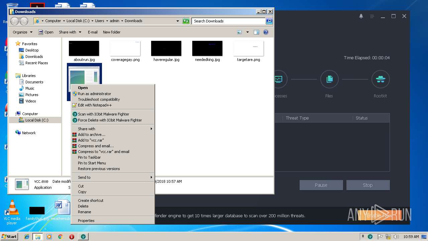Launch Chrome from the taskbar
Screen dimensions: 428x241
click(60, 237)
